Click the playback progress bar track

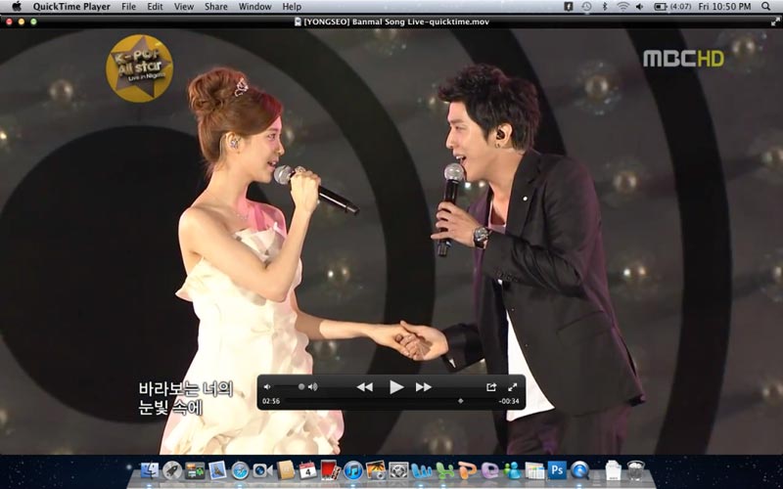coord(390,401)
